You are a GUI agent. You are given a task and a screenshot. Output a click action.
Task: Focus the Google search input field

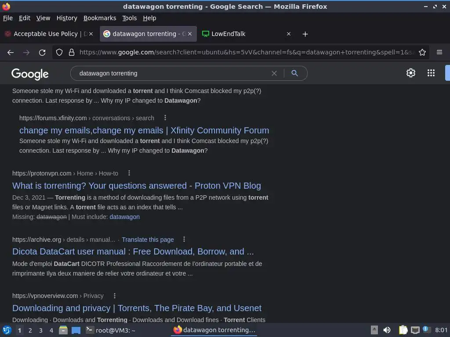[x=172, y=73]
